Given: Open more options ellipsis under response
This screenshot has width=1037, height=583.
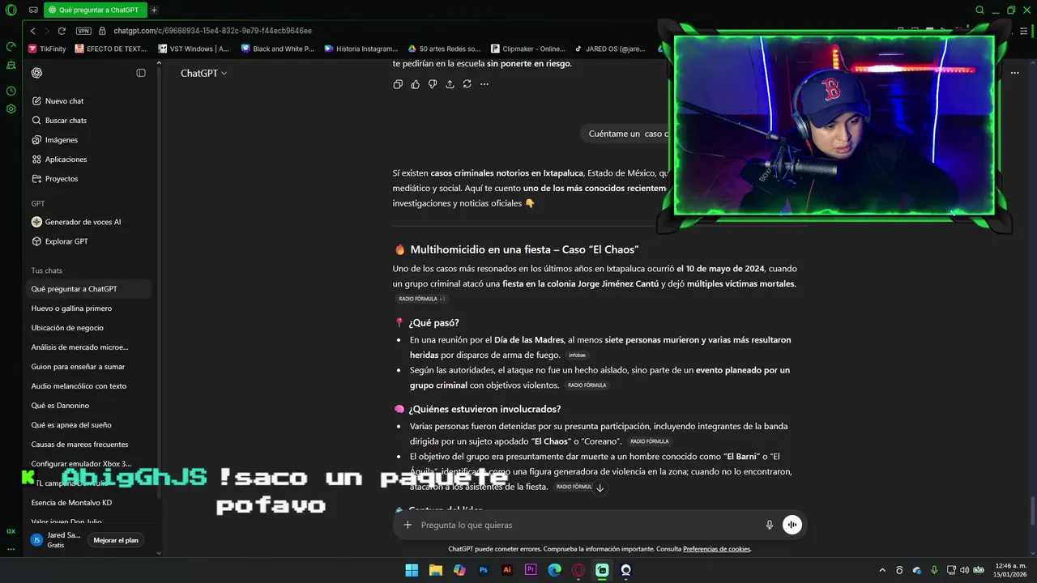Looking at the screenshot, I should coord(484,84).
